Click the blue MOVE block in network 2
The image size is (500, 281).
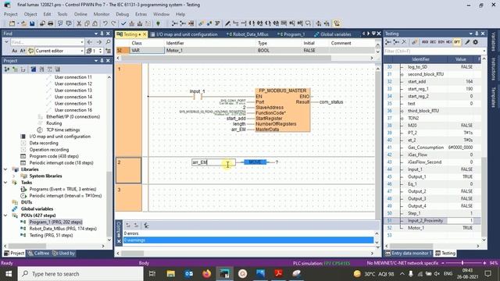tap(255, 162)
